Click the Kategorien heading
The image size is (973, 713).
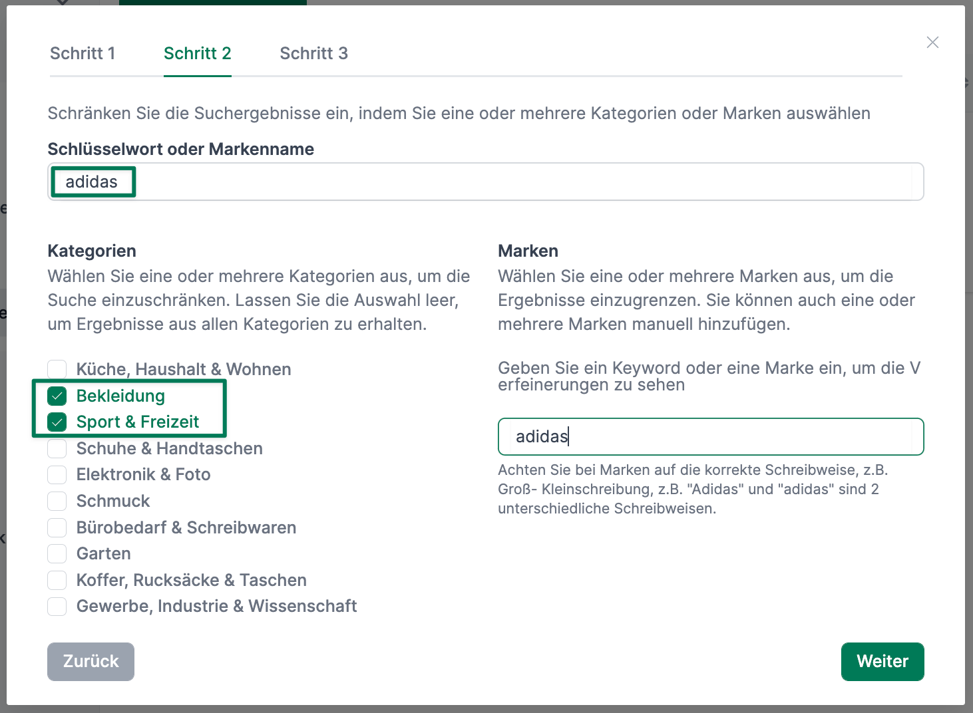[x=92, y=251]
